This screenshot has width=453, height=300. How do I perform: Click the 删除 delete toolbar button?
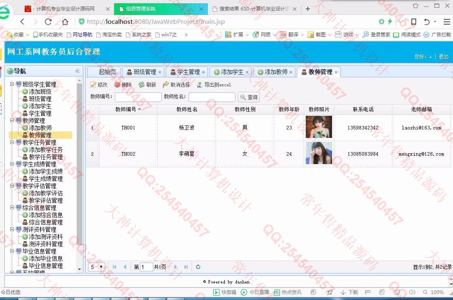pyautogui.click(x=123, y=85)
